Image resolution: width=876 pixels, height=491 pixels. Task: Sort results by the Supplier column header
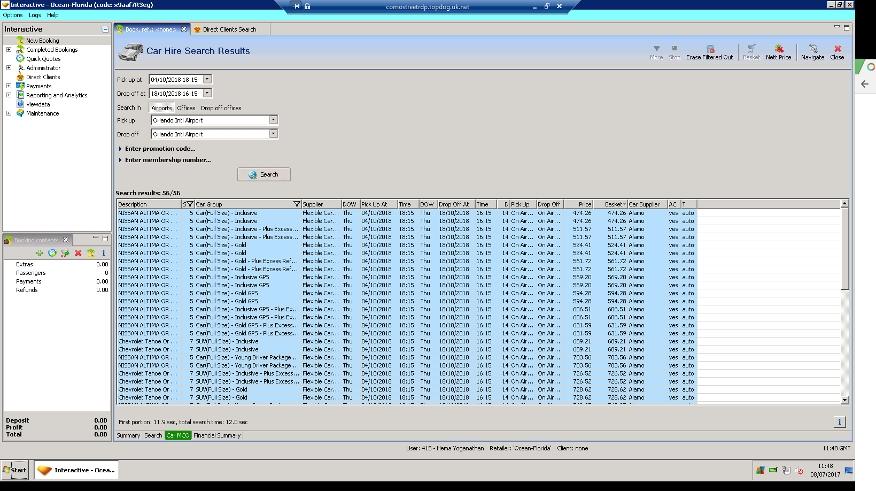pos(321,204)
